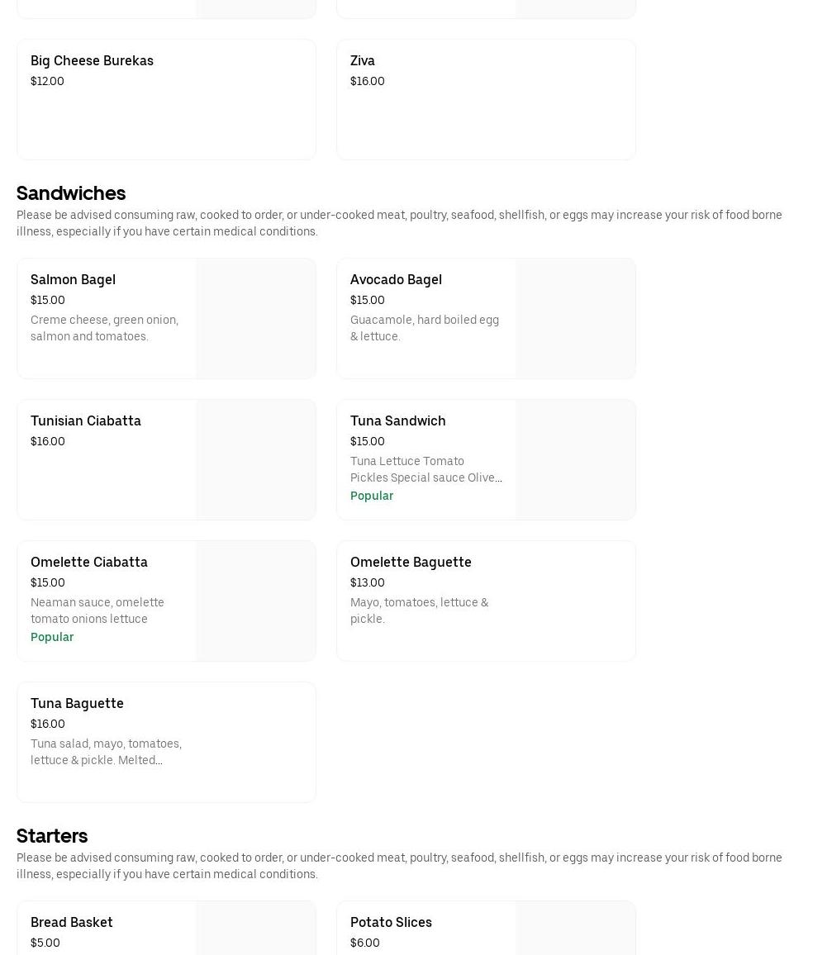
Task: Click the Tunisian Ciabatta image placeholder
Action: 255,460
